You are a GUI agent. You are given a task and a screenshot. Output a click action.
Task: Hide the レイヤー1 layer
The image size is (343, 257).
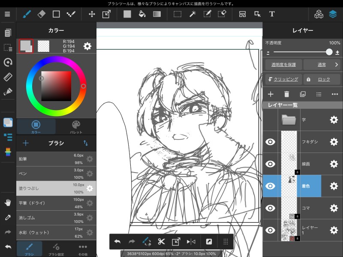point(271,230)
